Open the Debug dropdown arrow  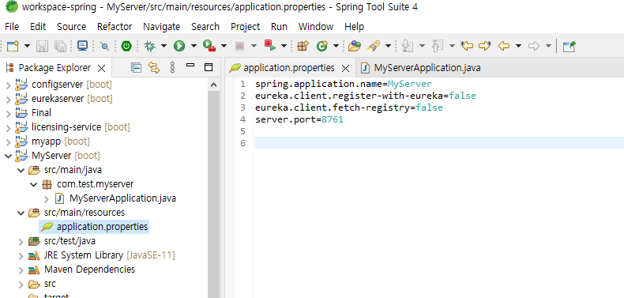[x=164, y=46]
